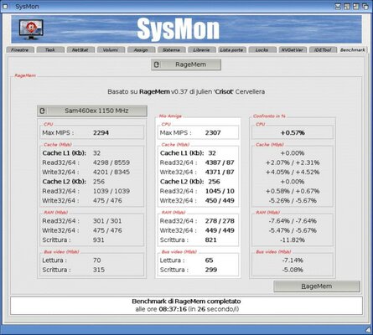Image resolution: width=373 pixels, height=335 pixels.
Task: Select comparison value +2.07% / +2.31%
Action: (293, 162)
